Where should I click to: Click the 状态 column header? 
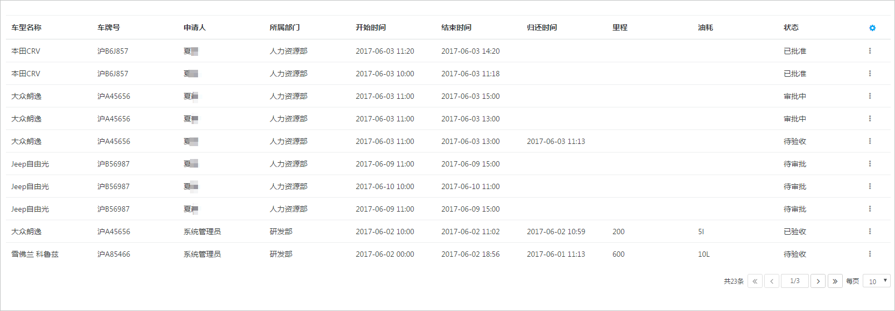point(791,27)
